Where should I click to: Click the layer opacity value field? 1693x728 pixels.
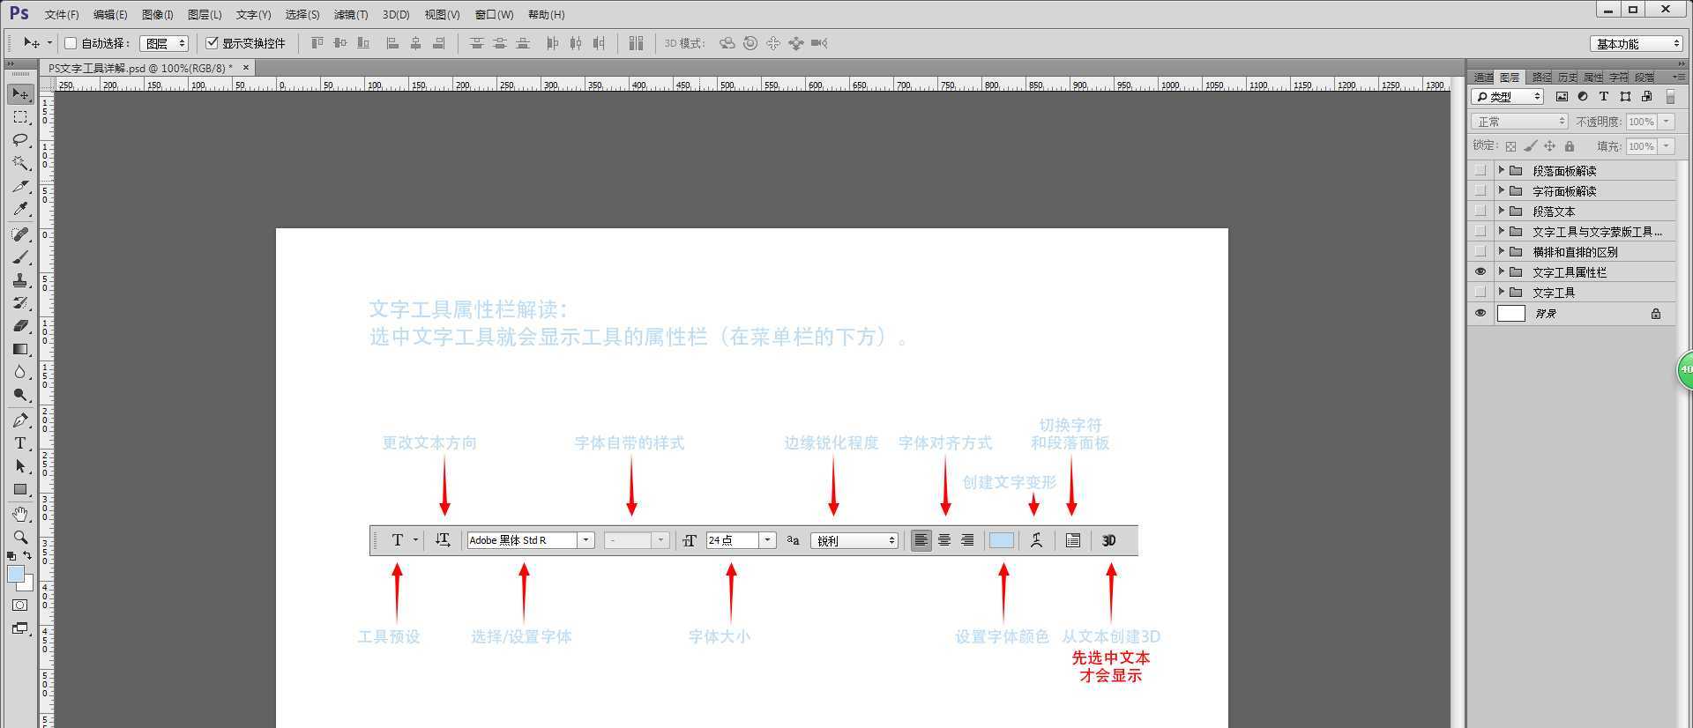pyautogui.click(x=1641, y=122)
